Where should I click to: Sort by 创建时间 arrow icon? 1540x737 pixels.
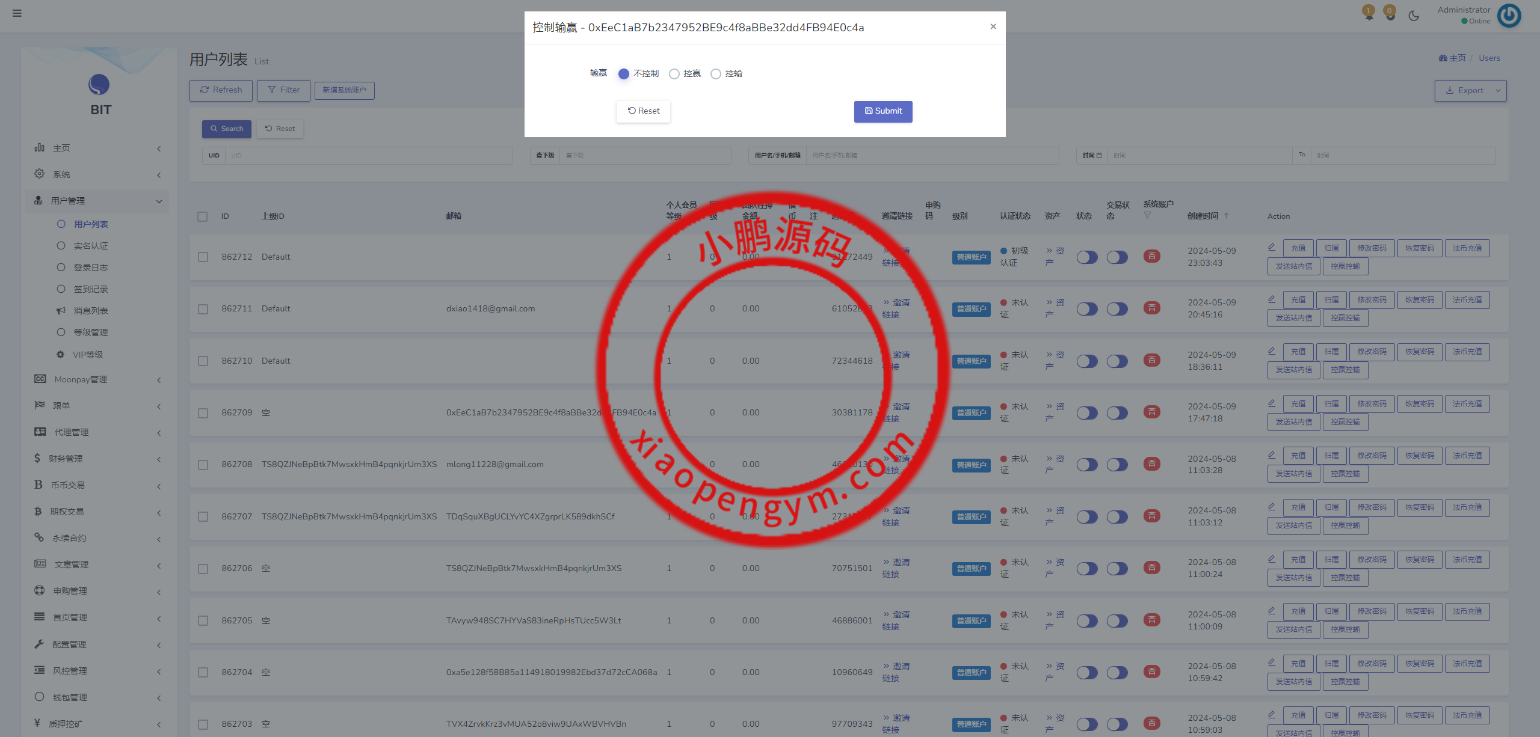1227,216
